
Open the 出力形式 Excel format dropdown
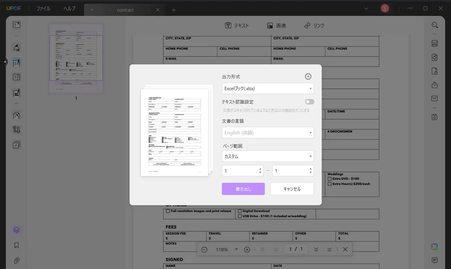(x=268, y=89)
